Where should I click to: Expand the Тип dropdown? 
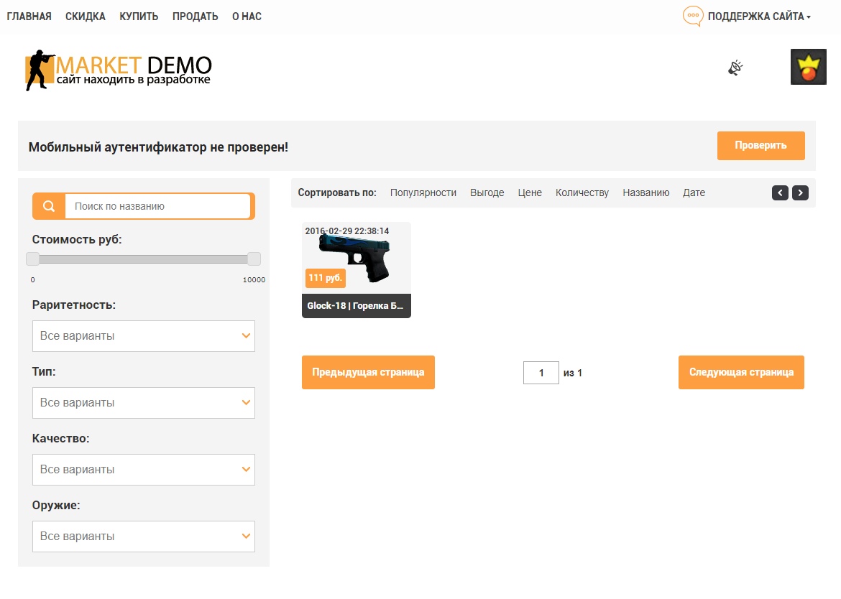(144, 403)
